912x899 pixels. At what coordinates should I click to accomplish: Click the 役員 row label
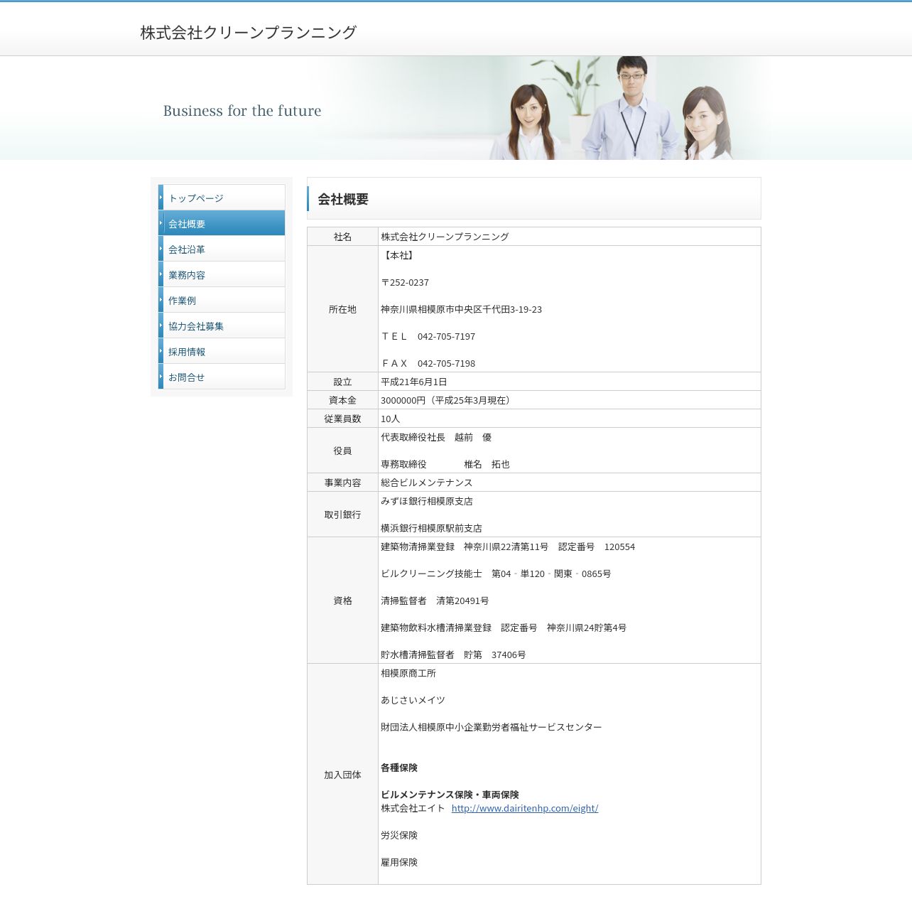click(342, 451)
